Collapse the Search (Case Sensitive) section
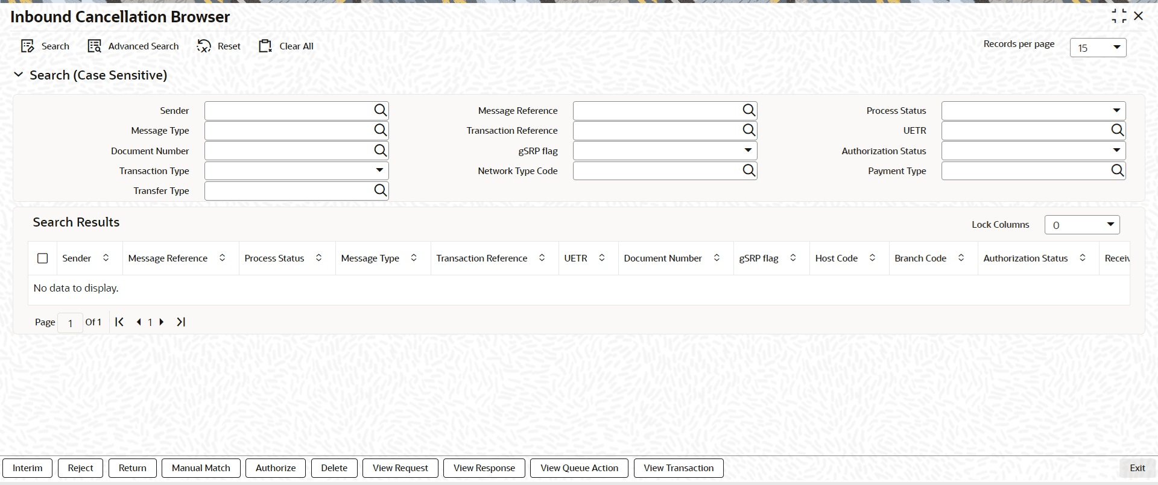Viewport: 1158px width, 485px height. pyautogui.click(x=18, y=75)
